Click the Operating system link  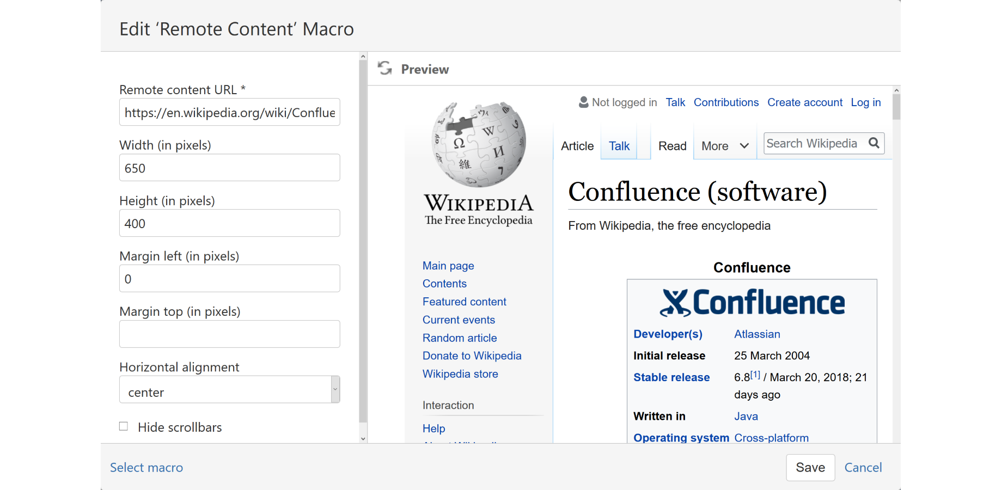click(x=681, y=438)
